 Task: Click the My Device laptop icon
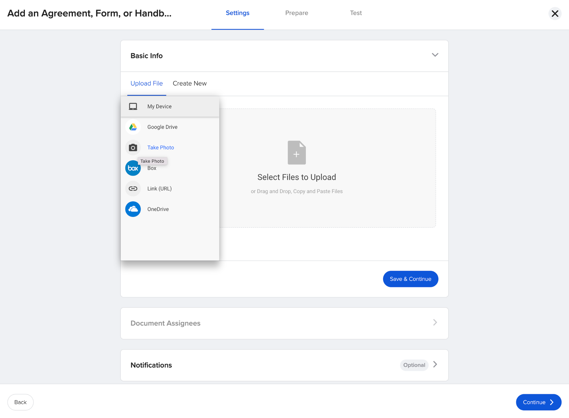click(x=133, y=107)
